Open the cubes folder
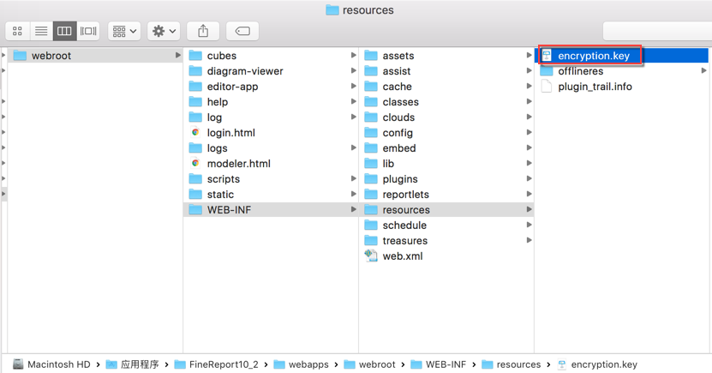This screenshot has width=712, height=373. (x=271, y=56)
